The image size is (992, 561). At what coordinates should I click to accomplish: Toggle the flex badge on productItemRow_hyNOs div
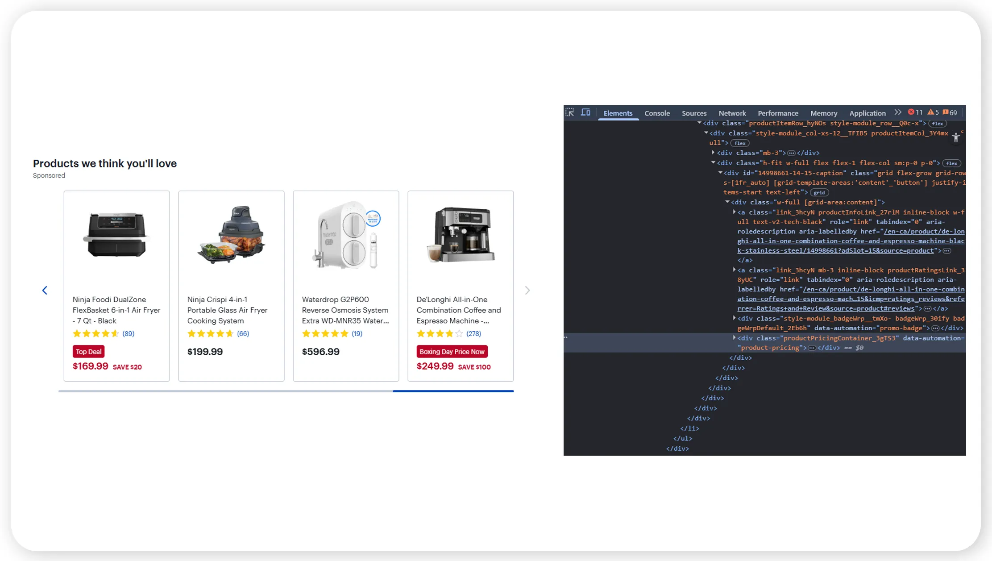point(938,124)
